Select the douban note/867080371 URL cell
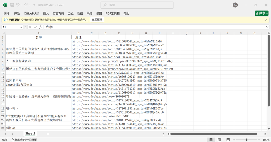The image size is (271, 142). click(78, 96)
